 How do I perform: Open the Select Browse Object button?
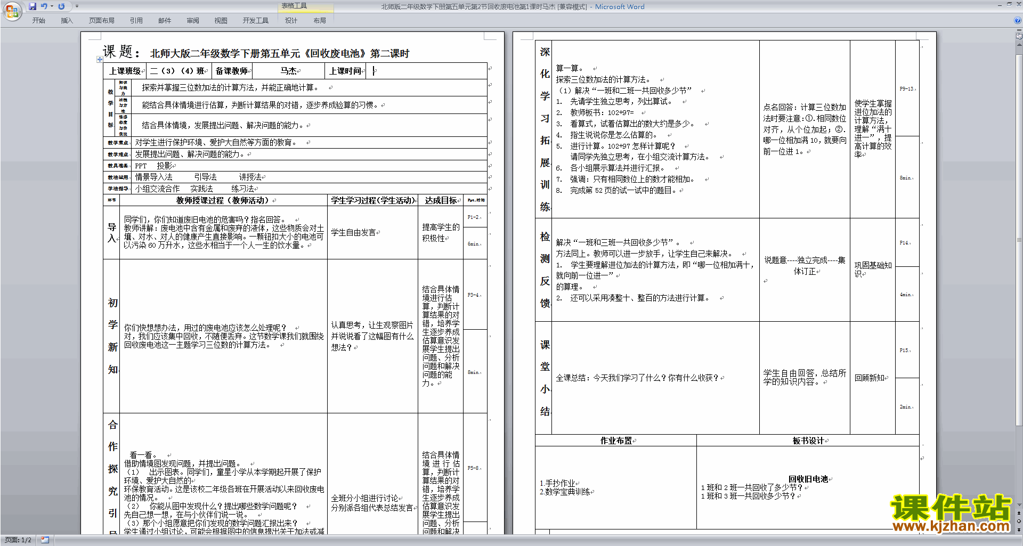tap(1019, 521)
